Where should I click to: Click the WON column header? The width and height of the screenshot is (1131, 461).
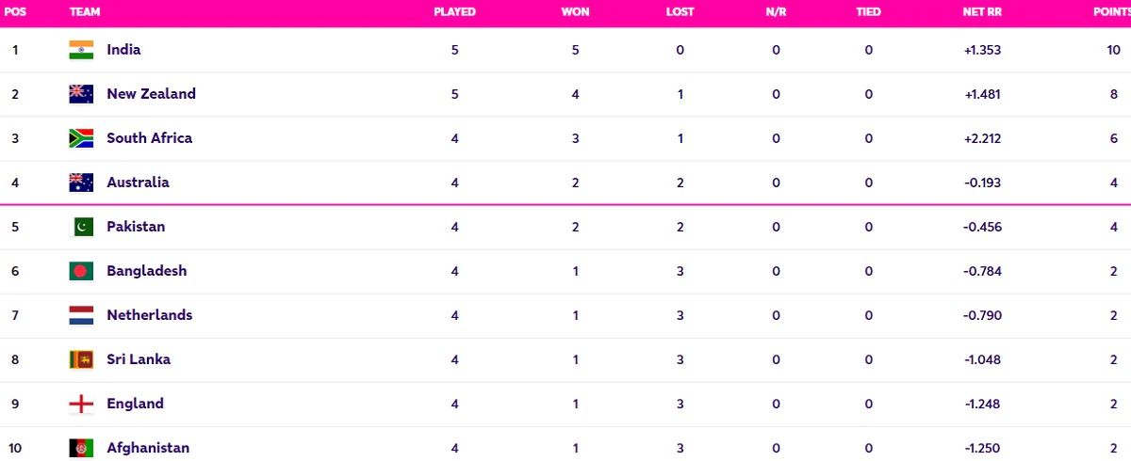pos(576,12)
